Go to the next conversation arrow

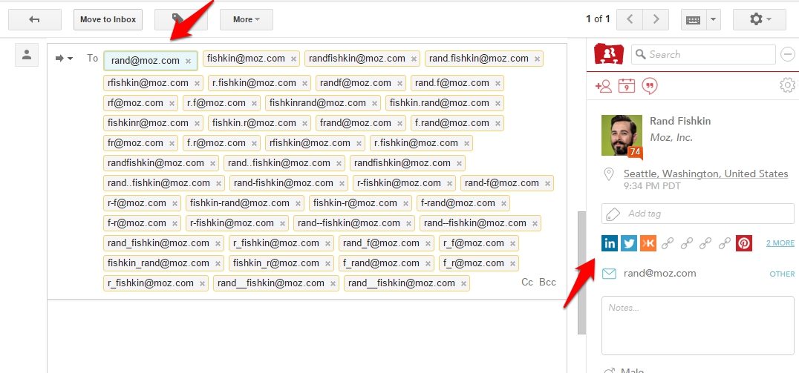(656, 19)
